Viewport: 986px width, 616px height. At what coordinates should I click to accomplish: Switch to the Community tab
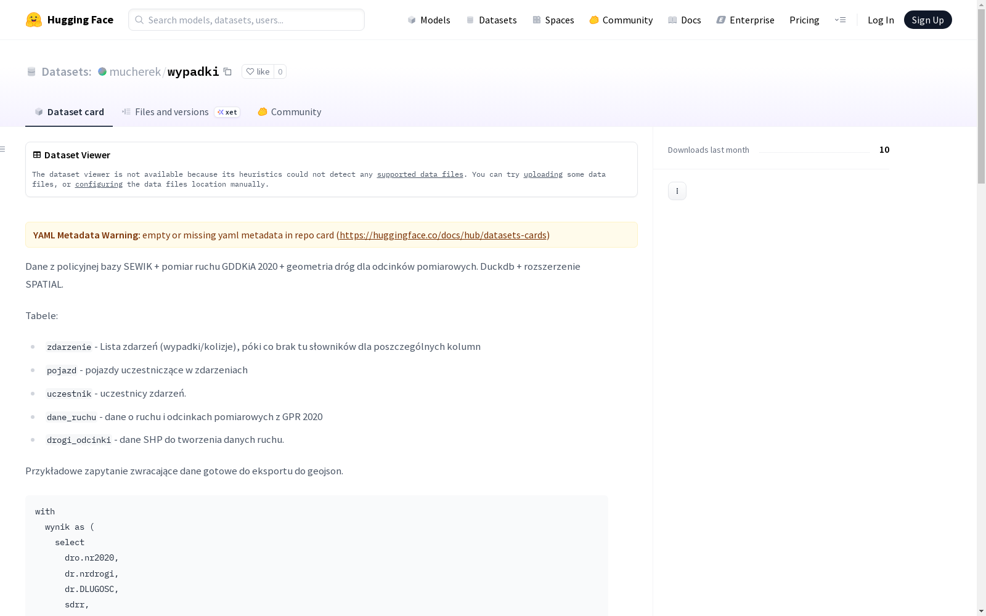click(x=290, y=111)
